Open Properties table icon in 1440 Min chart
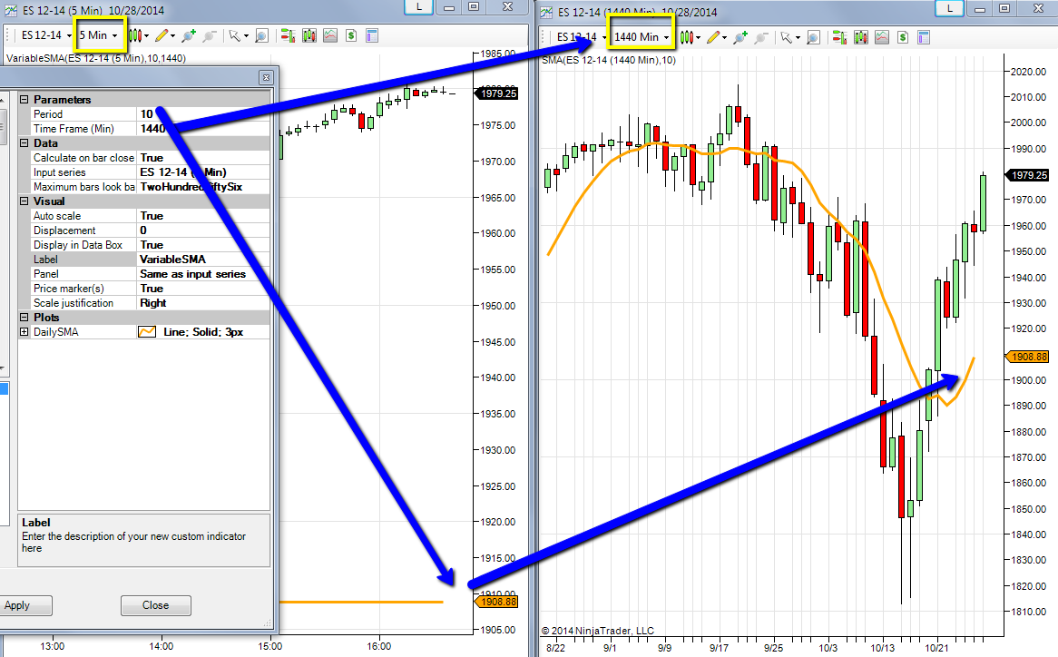 924,37
